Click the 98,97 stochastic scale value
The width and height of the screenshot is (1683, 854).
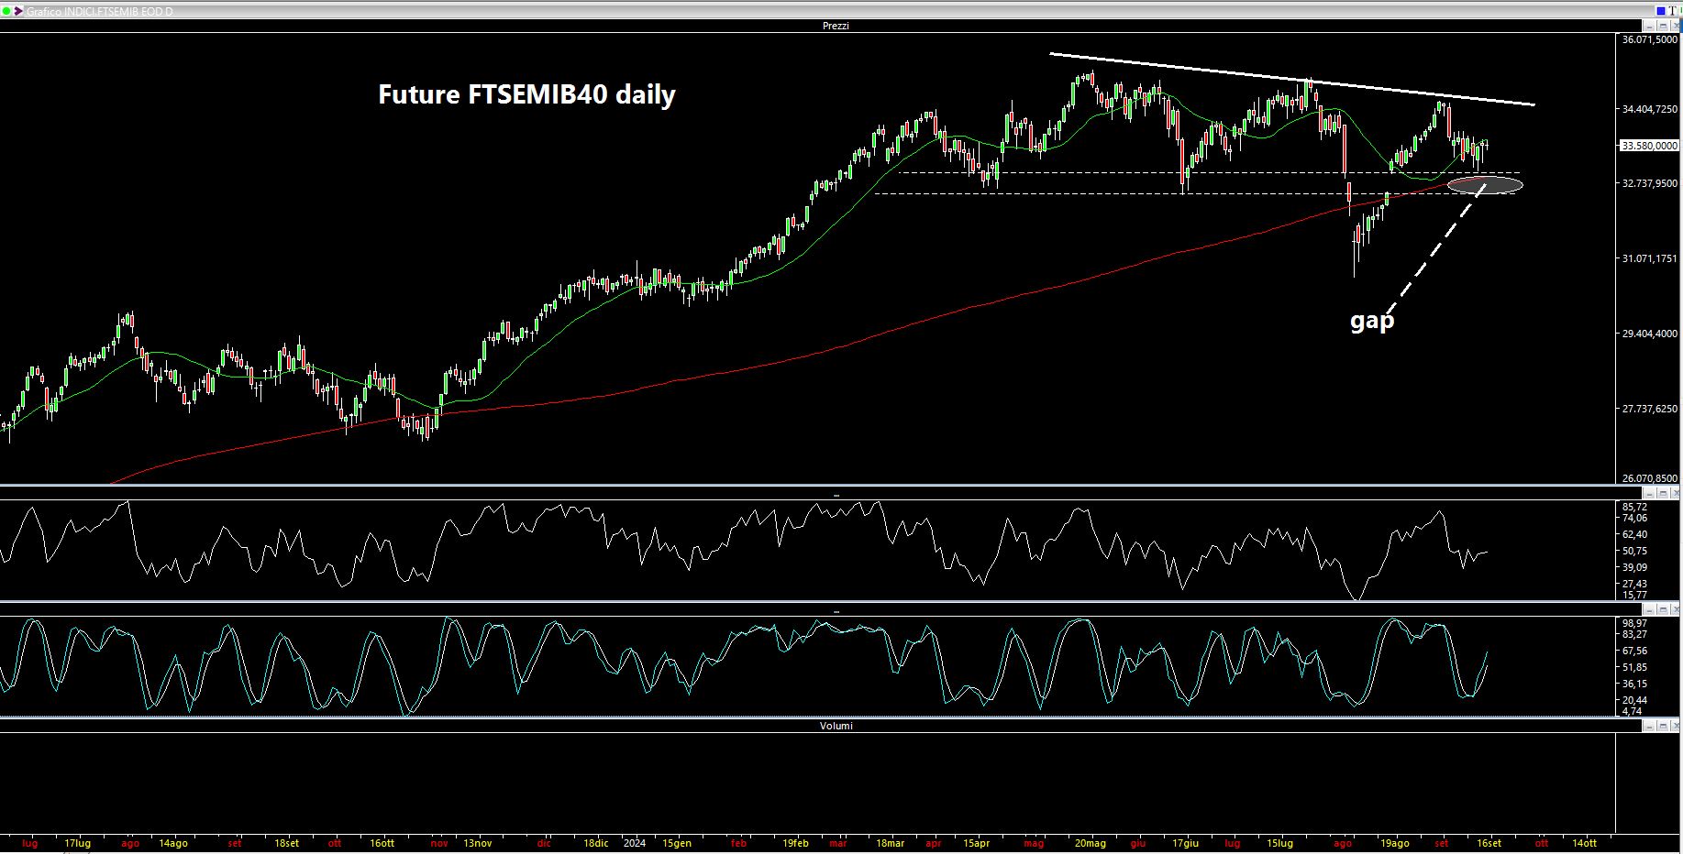coord(1634,623)
